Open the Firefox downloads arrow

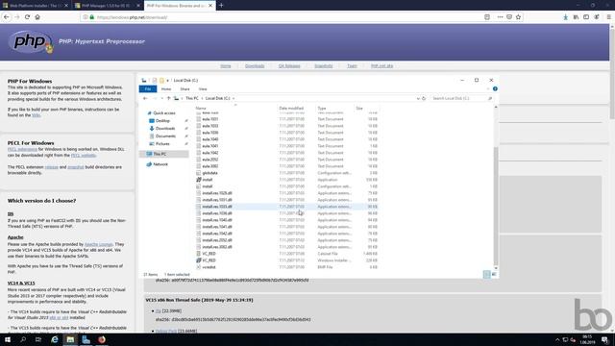click(x=565, y=17)
